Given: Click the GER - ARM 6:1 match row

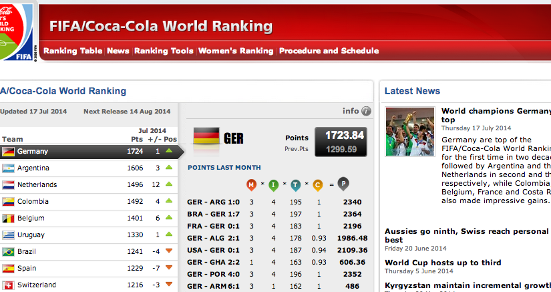Looking at the screenshot, I should point(278,287).
